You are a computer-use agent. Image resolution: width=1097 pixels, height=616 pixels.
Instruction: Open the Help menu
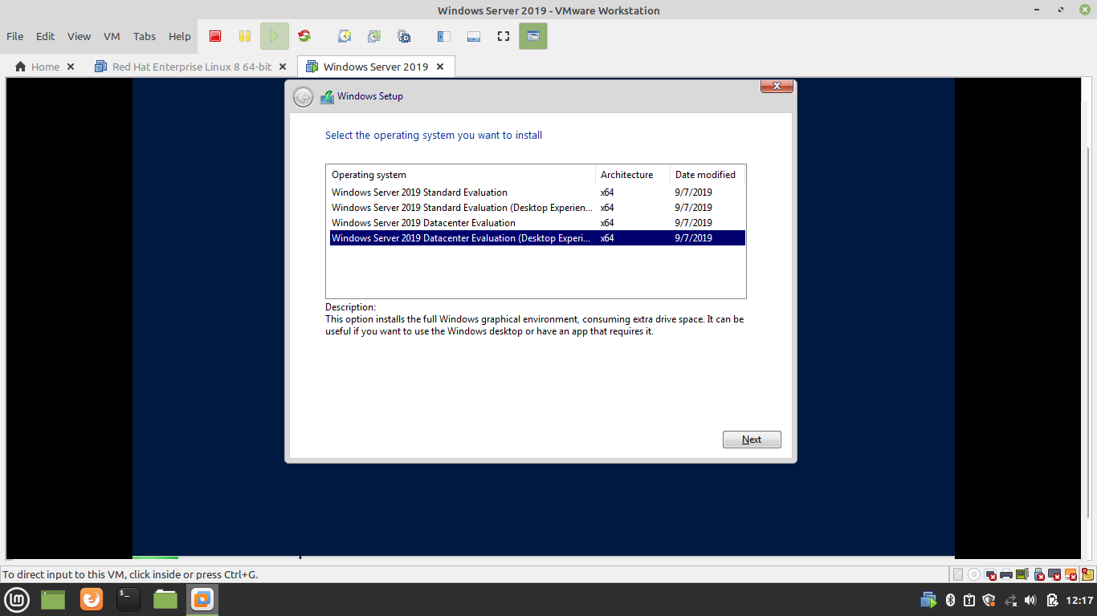180,36
